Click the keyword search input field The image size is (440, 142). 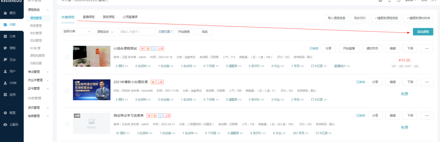136,32
